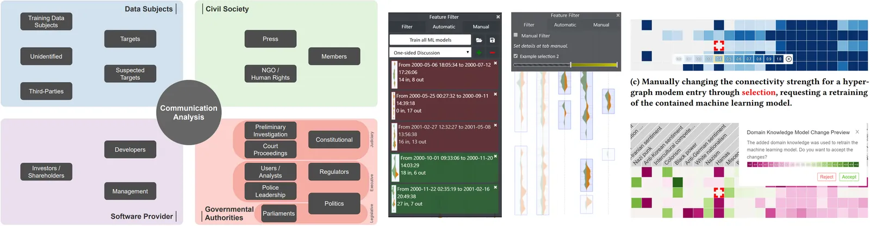Uncheck the Example selection 2 checkbox

[x=515, y=56]
